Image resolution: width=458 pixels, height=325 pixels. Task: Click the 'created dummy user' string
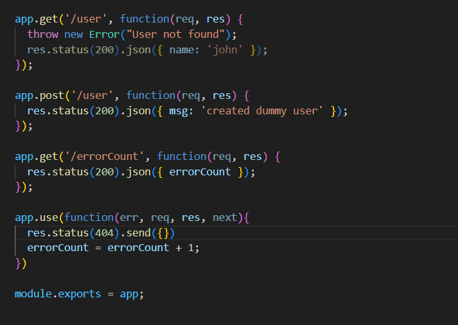pos(261,111)
